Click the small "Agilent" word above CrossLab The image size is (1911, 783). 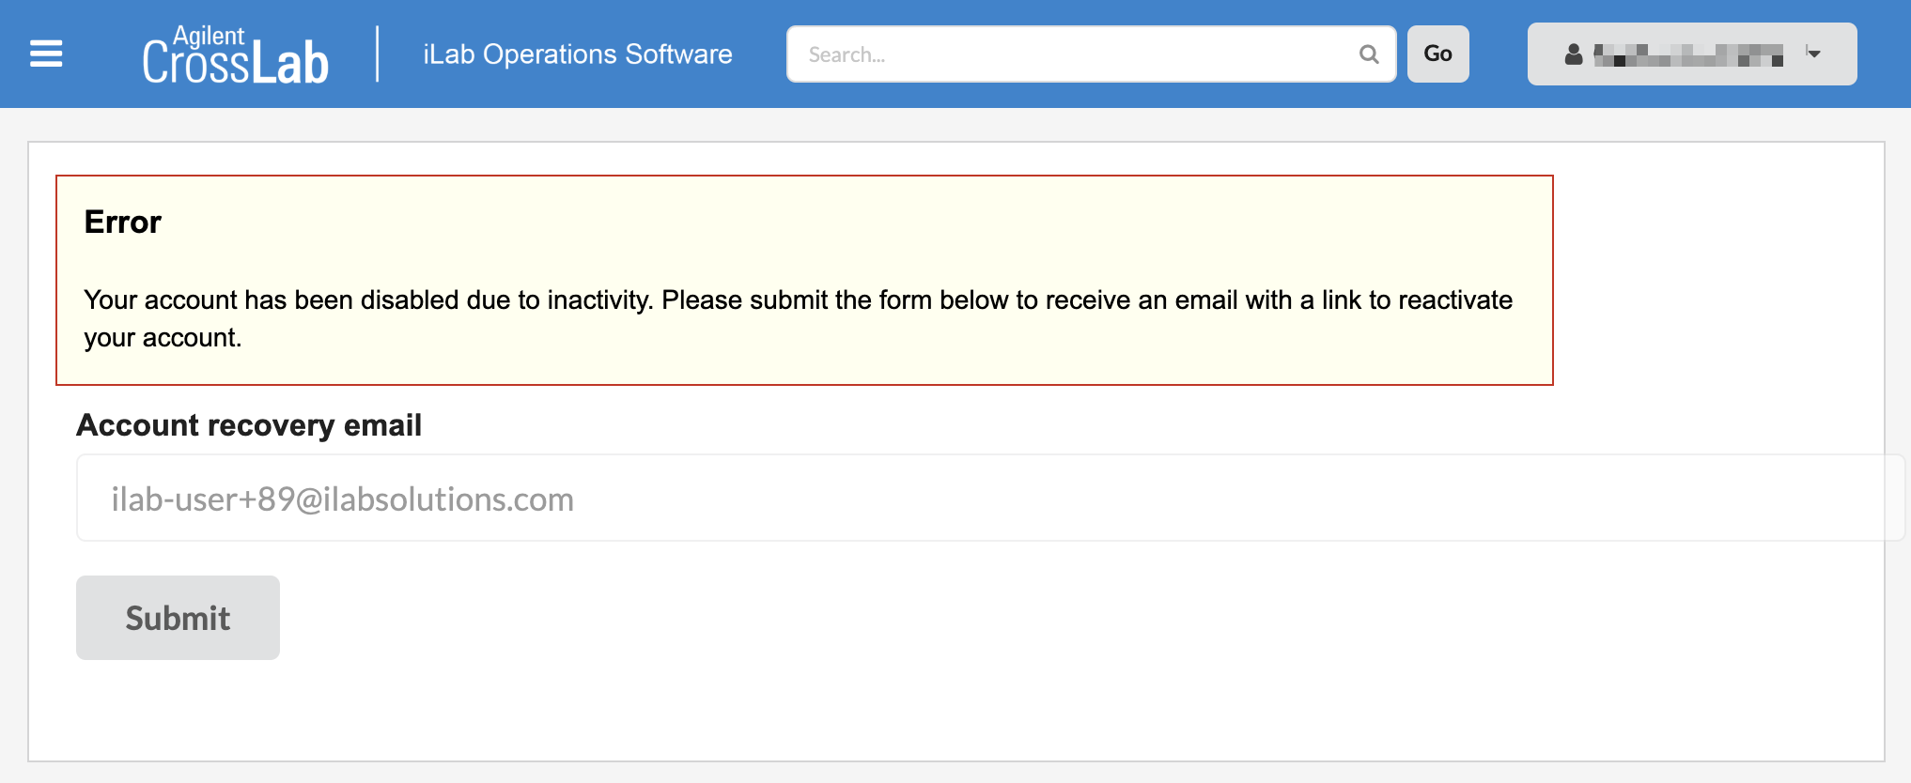(x=209, y=35)
